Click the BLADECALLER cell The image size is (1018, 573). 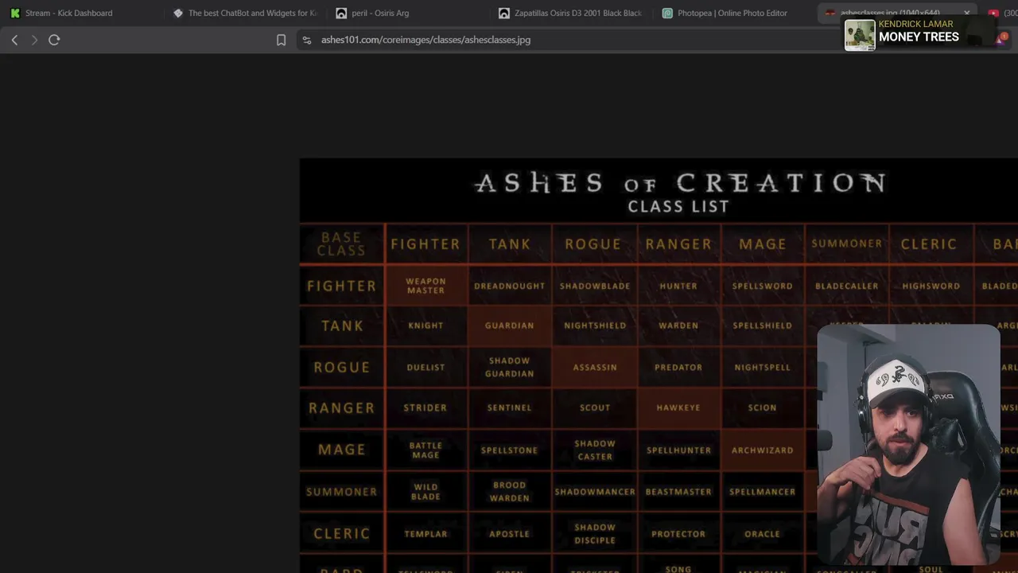[847, 286]
